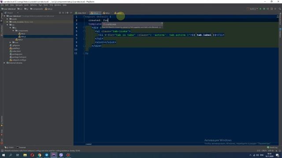Open File Explorer from taskbar
This screenshot has height=158, width=282.
[25, 155]
